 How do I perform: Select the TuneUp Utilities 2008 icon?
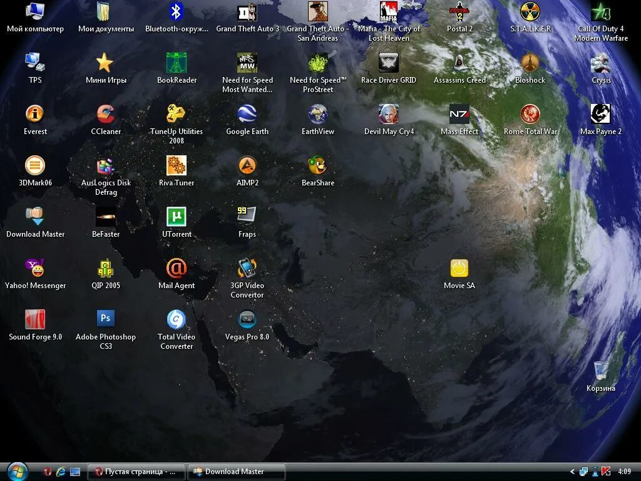click(x=177, y=114)
